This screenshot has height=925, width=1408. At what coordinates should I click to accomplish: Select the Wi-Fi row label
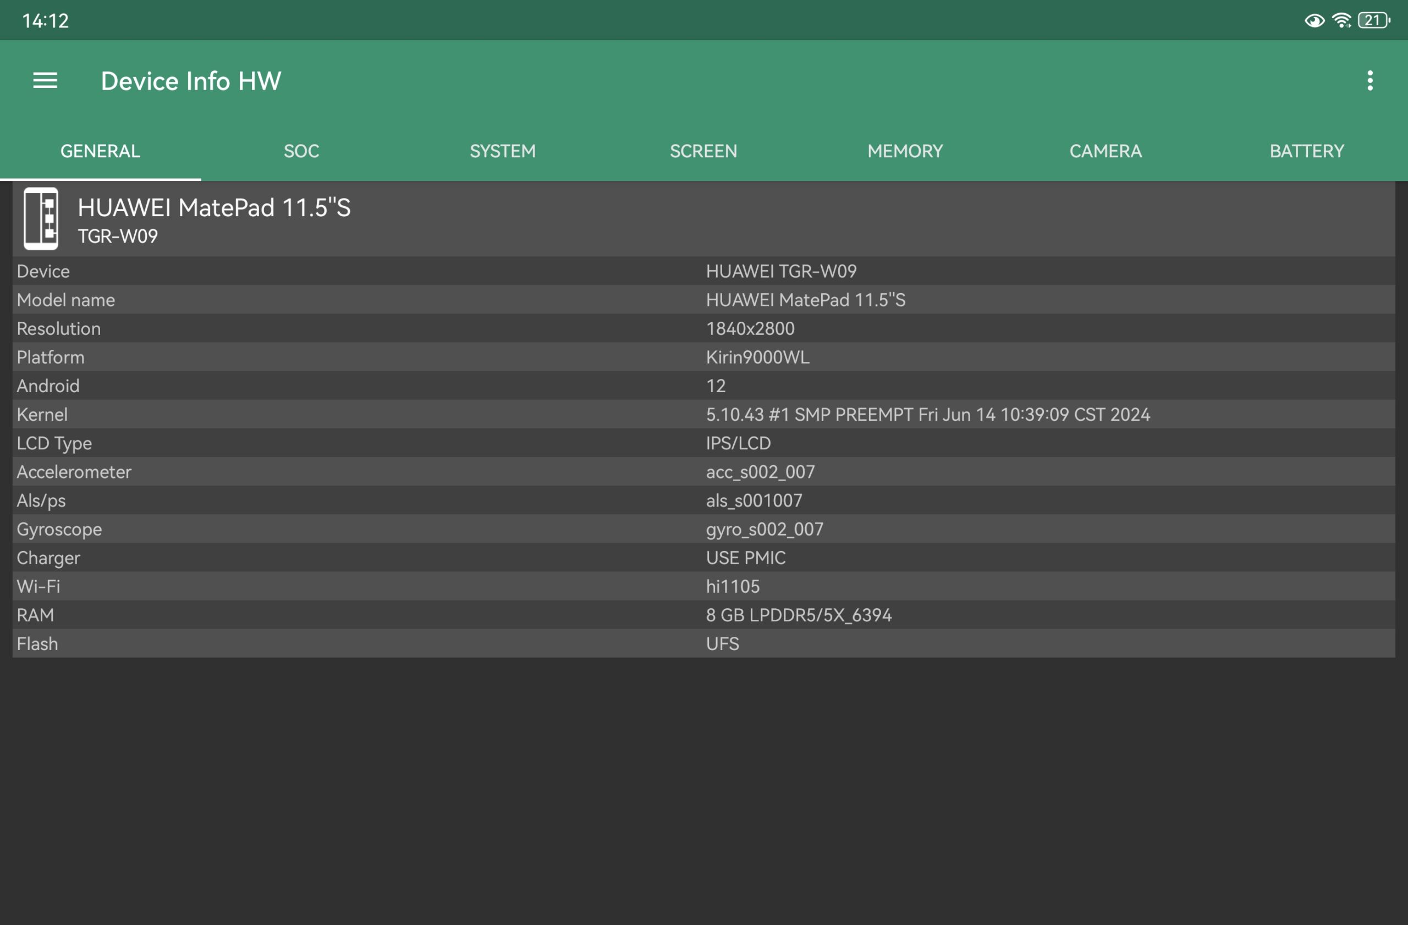click(x=38, y=587)
